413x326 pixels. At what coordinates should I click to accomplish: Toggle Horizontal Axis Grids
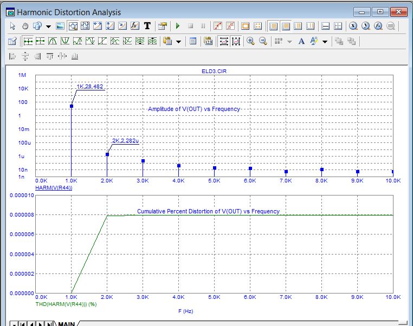(x=273, y=26)
